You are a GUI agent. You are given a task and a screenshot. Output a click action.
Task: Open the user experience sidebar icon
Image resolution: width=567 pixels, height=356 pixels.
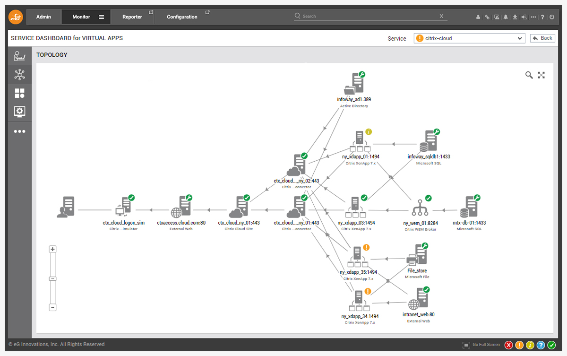coord(19,56)
